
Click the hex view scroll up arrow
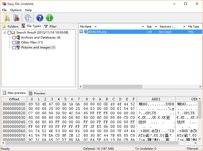pos(200,99)
